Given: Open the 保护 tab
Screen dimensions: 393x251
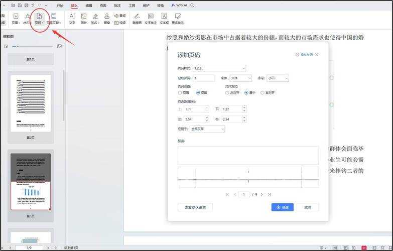Looking at the screenshot, I should (146, 6).
